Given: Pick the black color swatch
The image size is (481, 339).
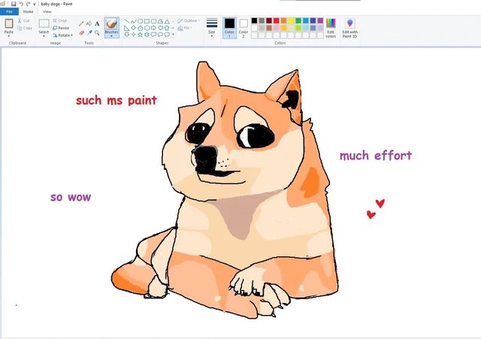Looking at the screenshot, I should [x=254, y=20].
